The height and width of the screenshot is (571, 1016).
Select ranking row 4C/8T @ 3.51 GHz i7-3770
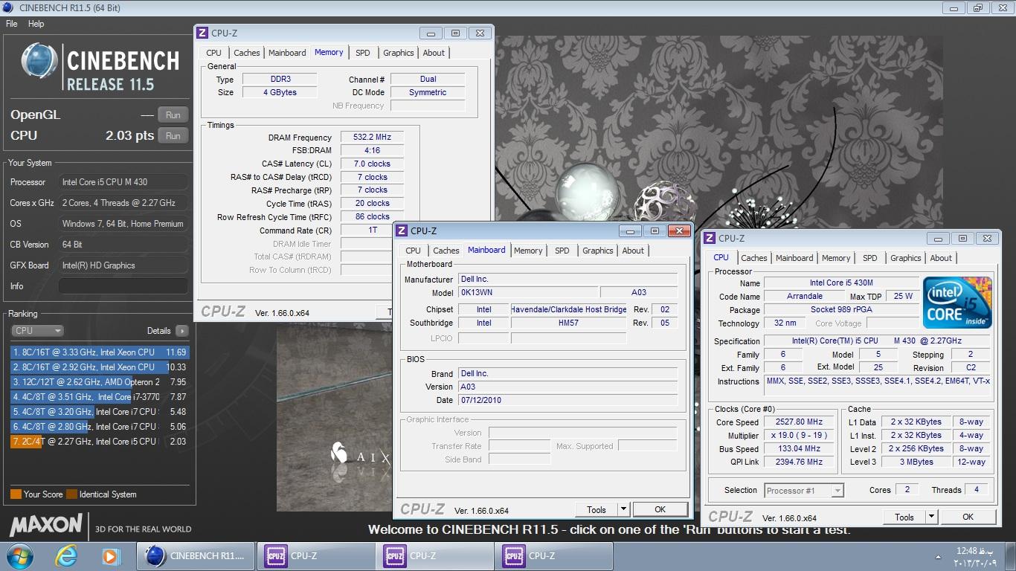click(x=100, y=397)
